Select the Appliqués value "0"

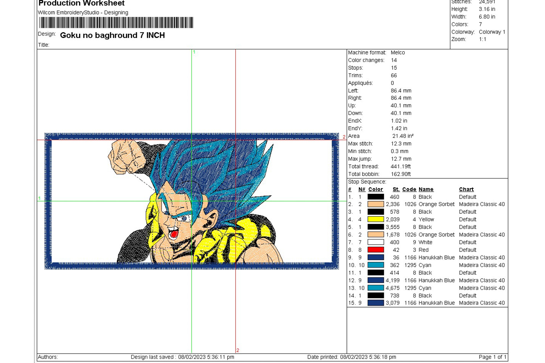click(x=392, y=83)
